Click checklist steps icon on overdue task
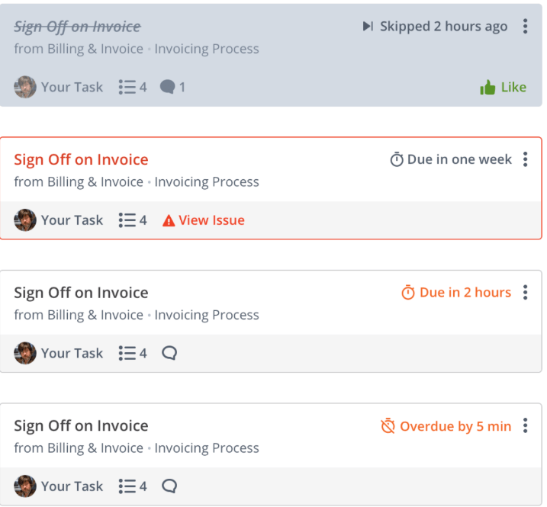 (127, 486)
